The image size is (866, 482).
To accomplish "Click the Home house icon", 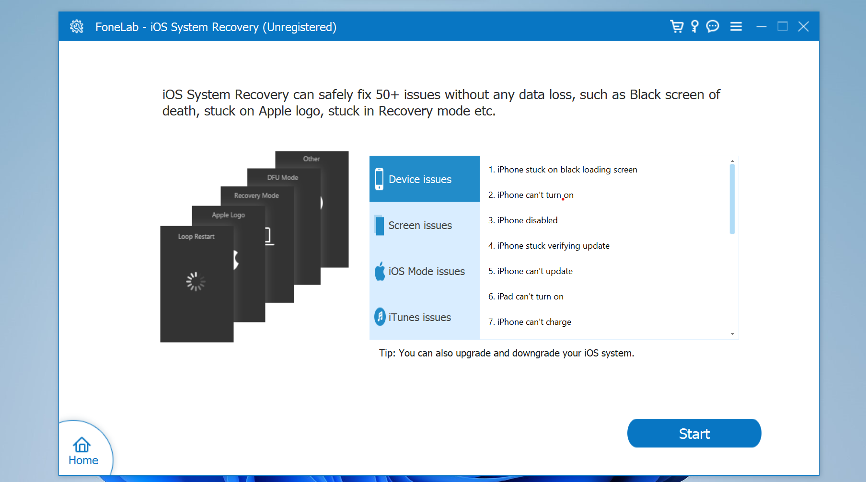I will pos(82,444).
